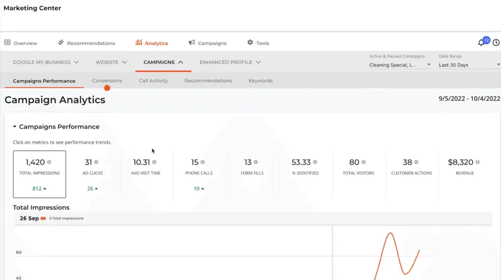Click the 10 phone calls increase indicator
The height and width of the screenshot is (280, 501).
coord(199,189)
